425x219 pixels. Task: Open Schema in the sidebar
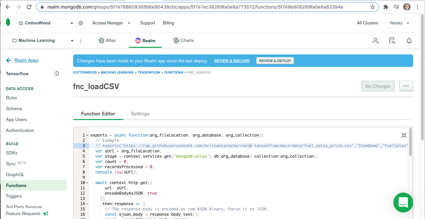click(x=14, y=109)
